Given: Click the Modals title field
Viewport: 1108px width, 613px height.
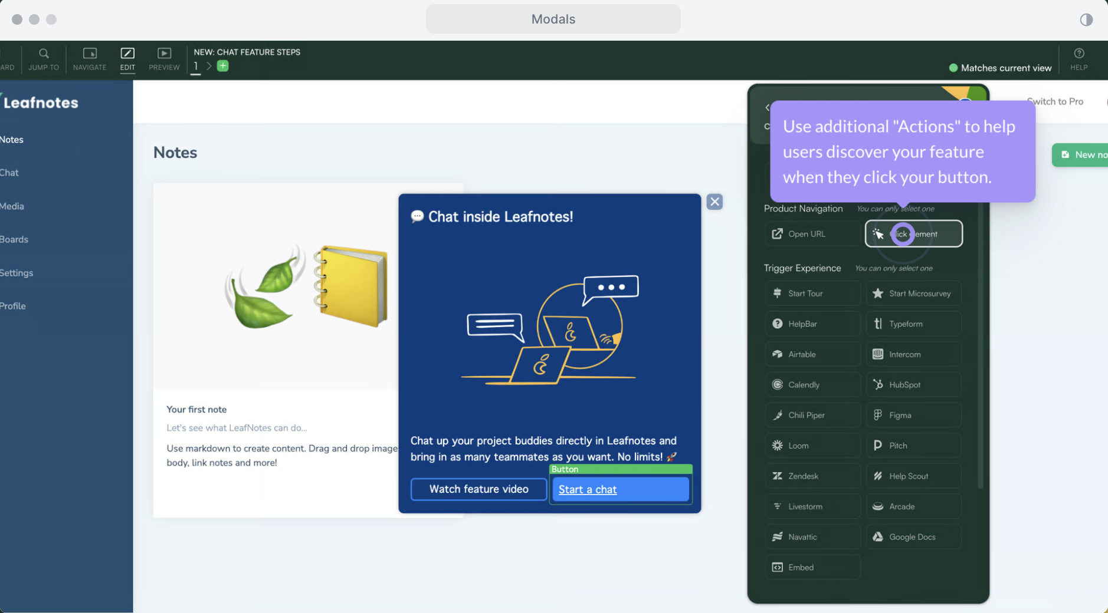Looking at the screenshot, I should (x=553, y=19).
